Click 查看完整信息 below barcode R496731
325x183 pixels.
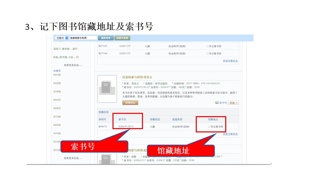pyautogui.click(x=230, y=134)
